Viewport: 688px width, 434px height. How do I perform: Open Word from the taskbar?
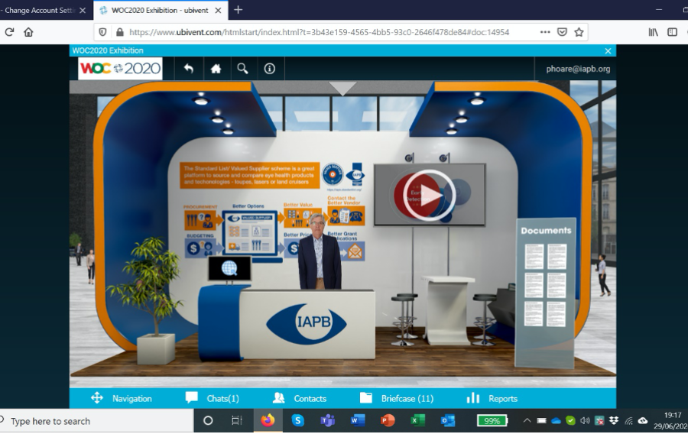click(358, 421)
